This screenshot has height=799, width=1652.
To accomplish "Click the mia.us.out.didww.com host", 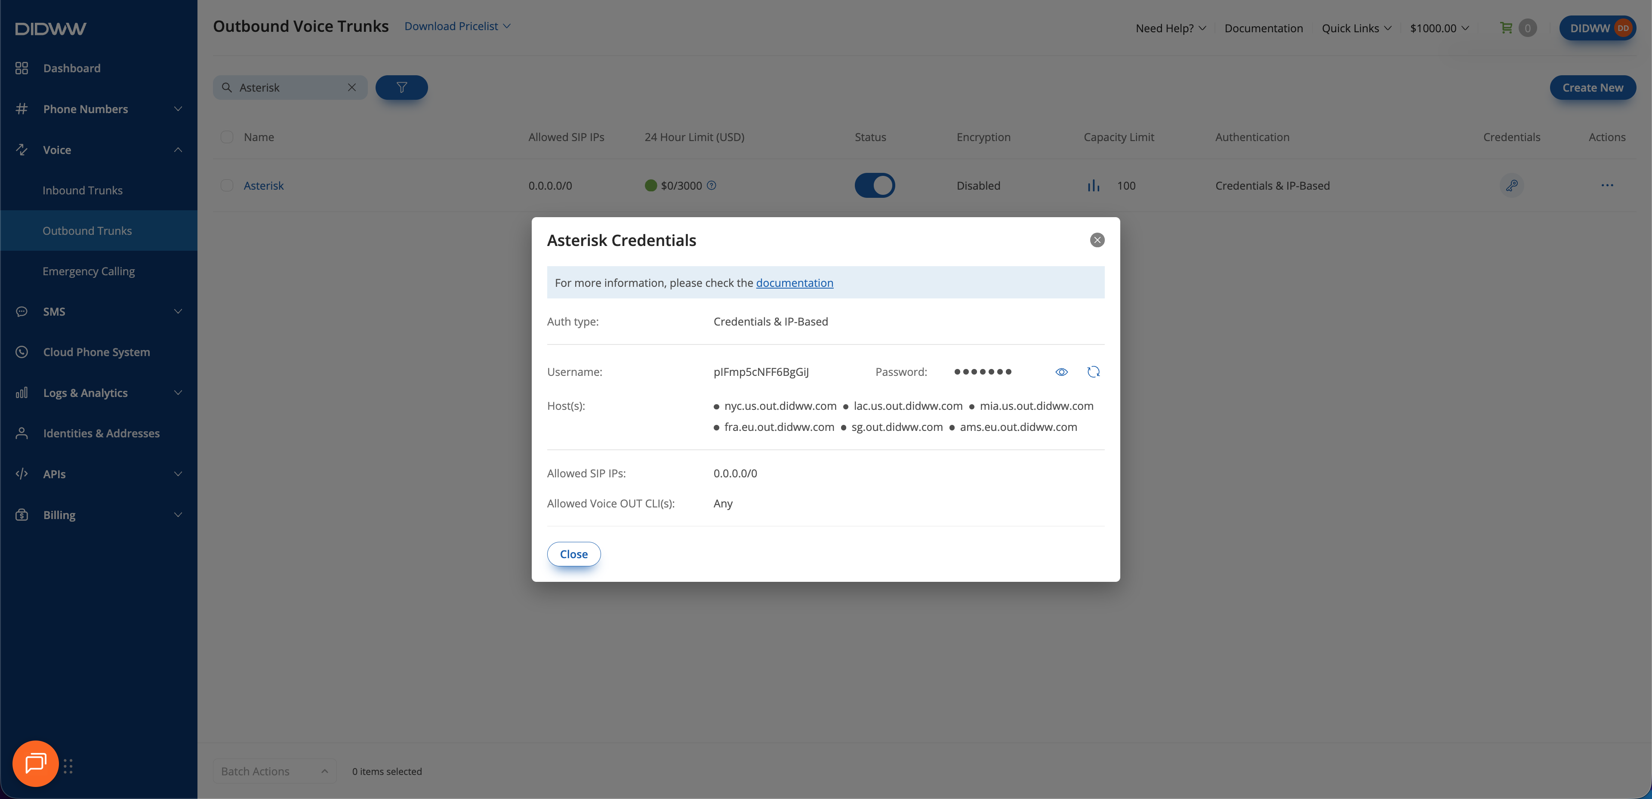I will click(x=1036, y=406).
